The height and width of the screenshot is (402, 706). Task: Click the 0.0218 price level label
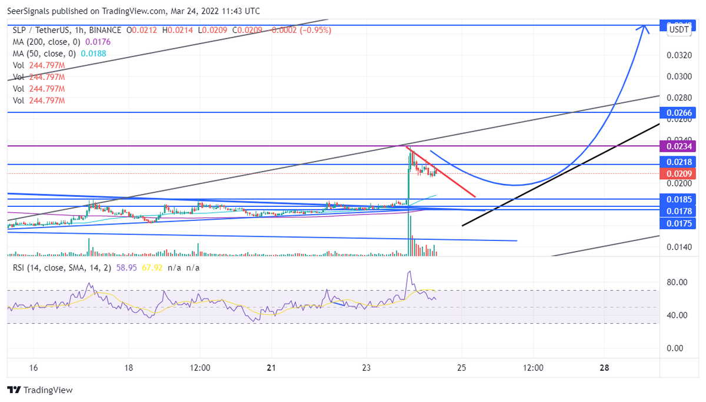click(x=680, y=162)
